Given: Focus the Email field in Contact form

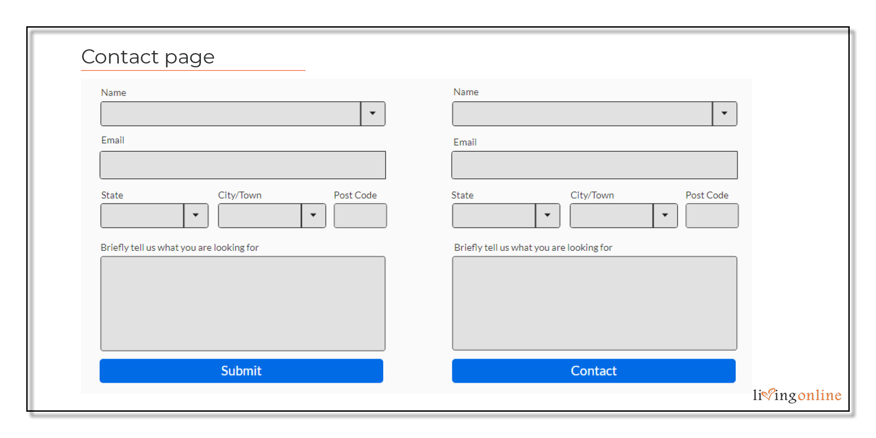Looking at the screenshot, I should [x=595, y=165].
